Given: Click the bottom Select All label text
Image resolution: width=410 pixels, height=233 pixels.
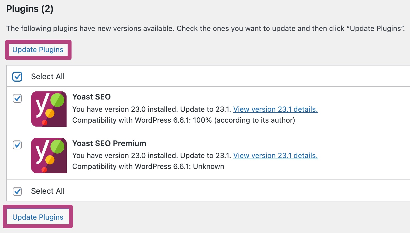Looking at the screenshot, I should [48, 191].
